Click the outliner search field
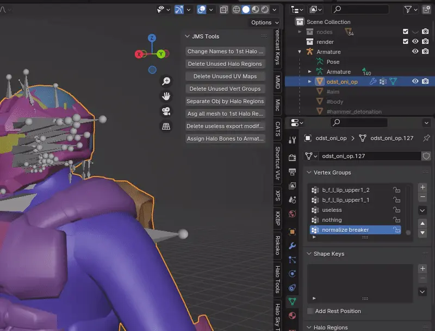Image resolution: width=435 pixels, height=331 pixels. click(360, 10)
